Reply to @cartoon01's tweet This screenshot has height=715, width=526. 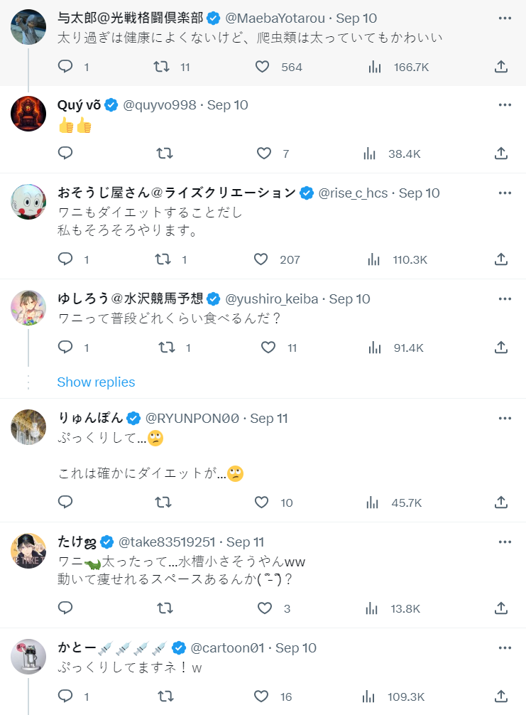[x=65, y=697]
